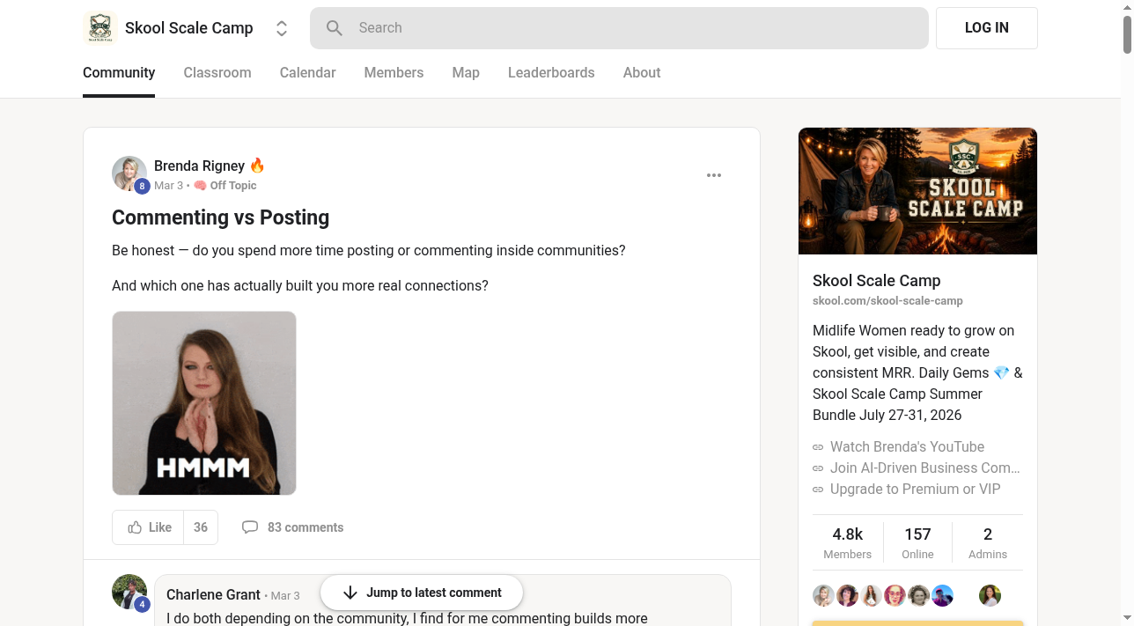Viewport: 1134px width, 626px height.
Task: Switch to the Calendar tab
Action: pos(307,73)
